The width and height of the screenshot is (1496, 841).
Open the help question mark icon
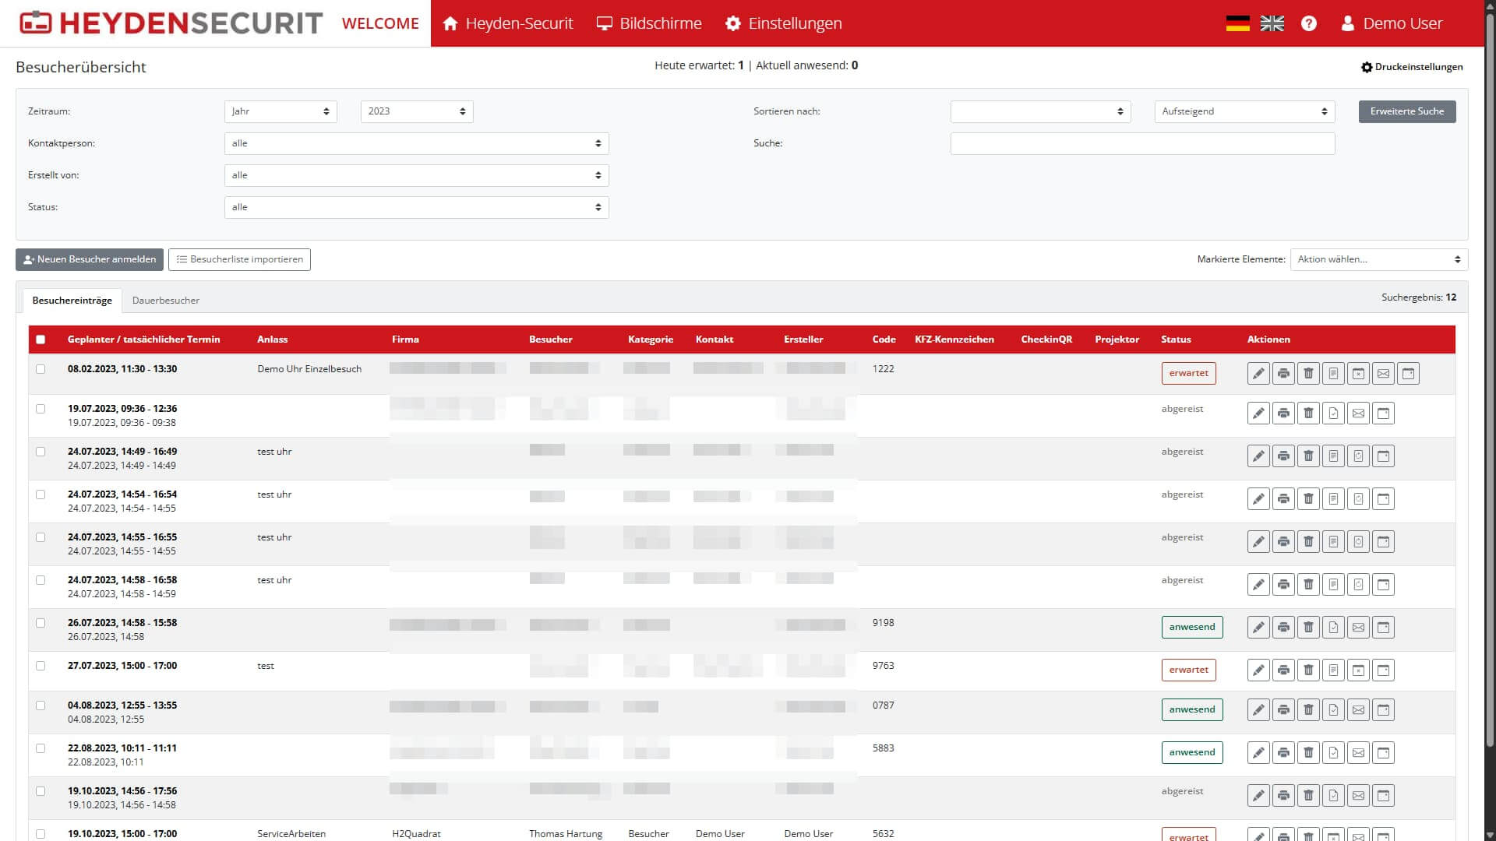point(1309,23)
